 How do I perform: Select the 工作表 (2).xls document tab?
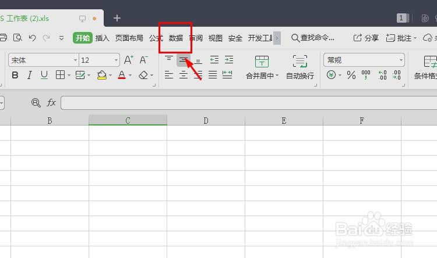(x=51, y=19)
